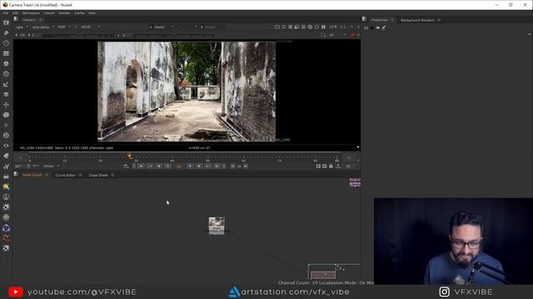This screenshot has width=533, height=299.
Task: Open the Channel nodes toolbar menu
Action: click(6, 53)
